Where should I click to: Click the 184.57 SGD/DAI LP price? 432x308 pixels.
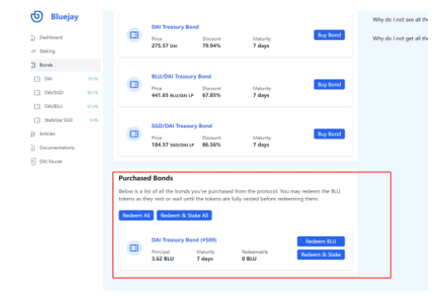pos(173,145)
